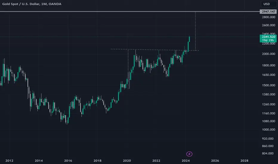Click the 2000.000 price scale label
Image resolution: width=278 pixels, height=164 pixels.
pos(268,54)
